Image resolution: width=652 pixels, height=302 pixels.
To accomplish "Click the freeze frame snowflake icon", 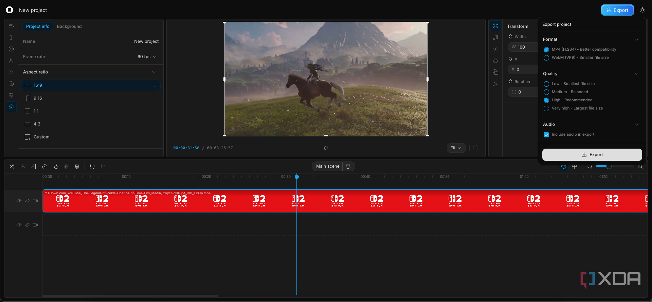I will [x=66, y=166].
